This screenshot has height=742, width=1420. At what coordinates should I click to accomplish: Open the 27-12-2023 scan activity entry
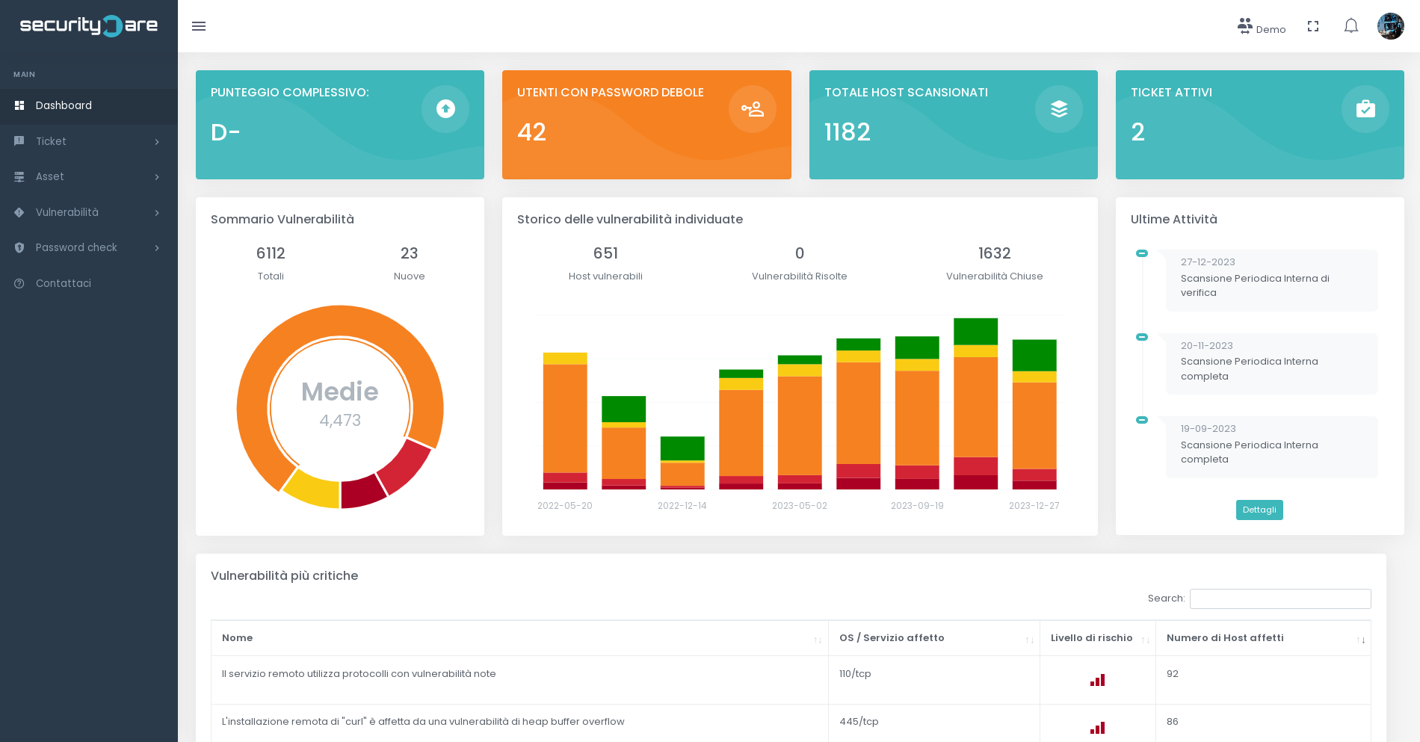(x=1271, y=280)
